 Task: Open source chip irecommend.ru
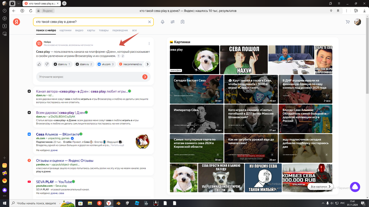[131, 64]
